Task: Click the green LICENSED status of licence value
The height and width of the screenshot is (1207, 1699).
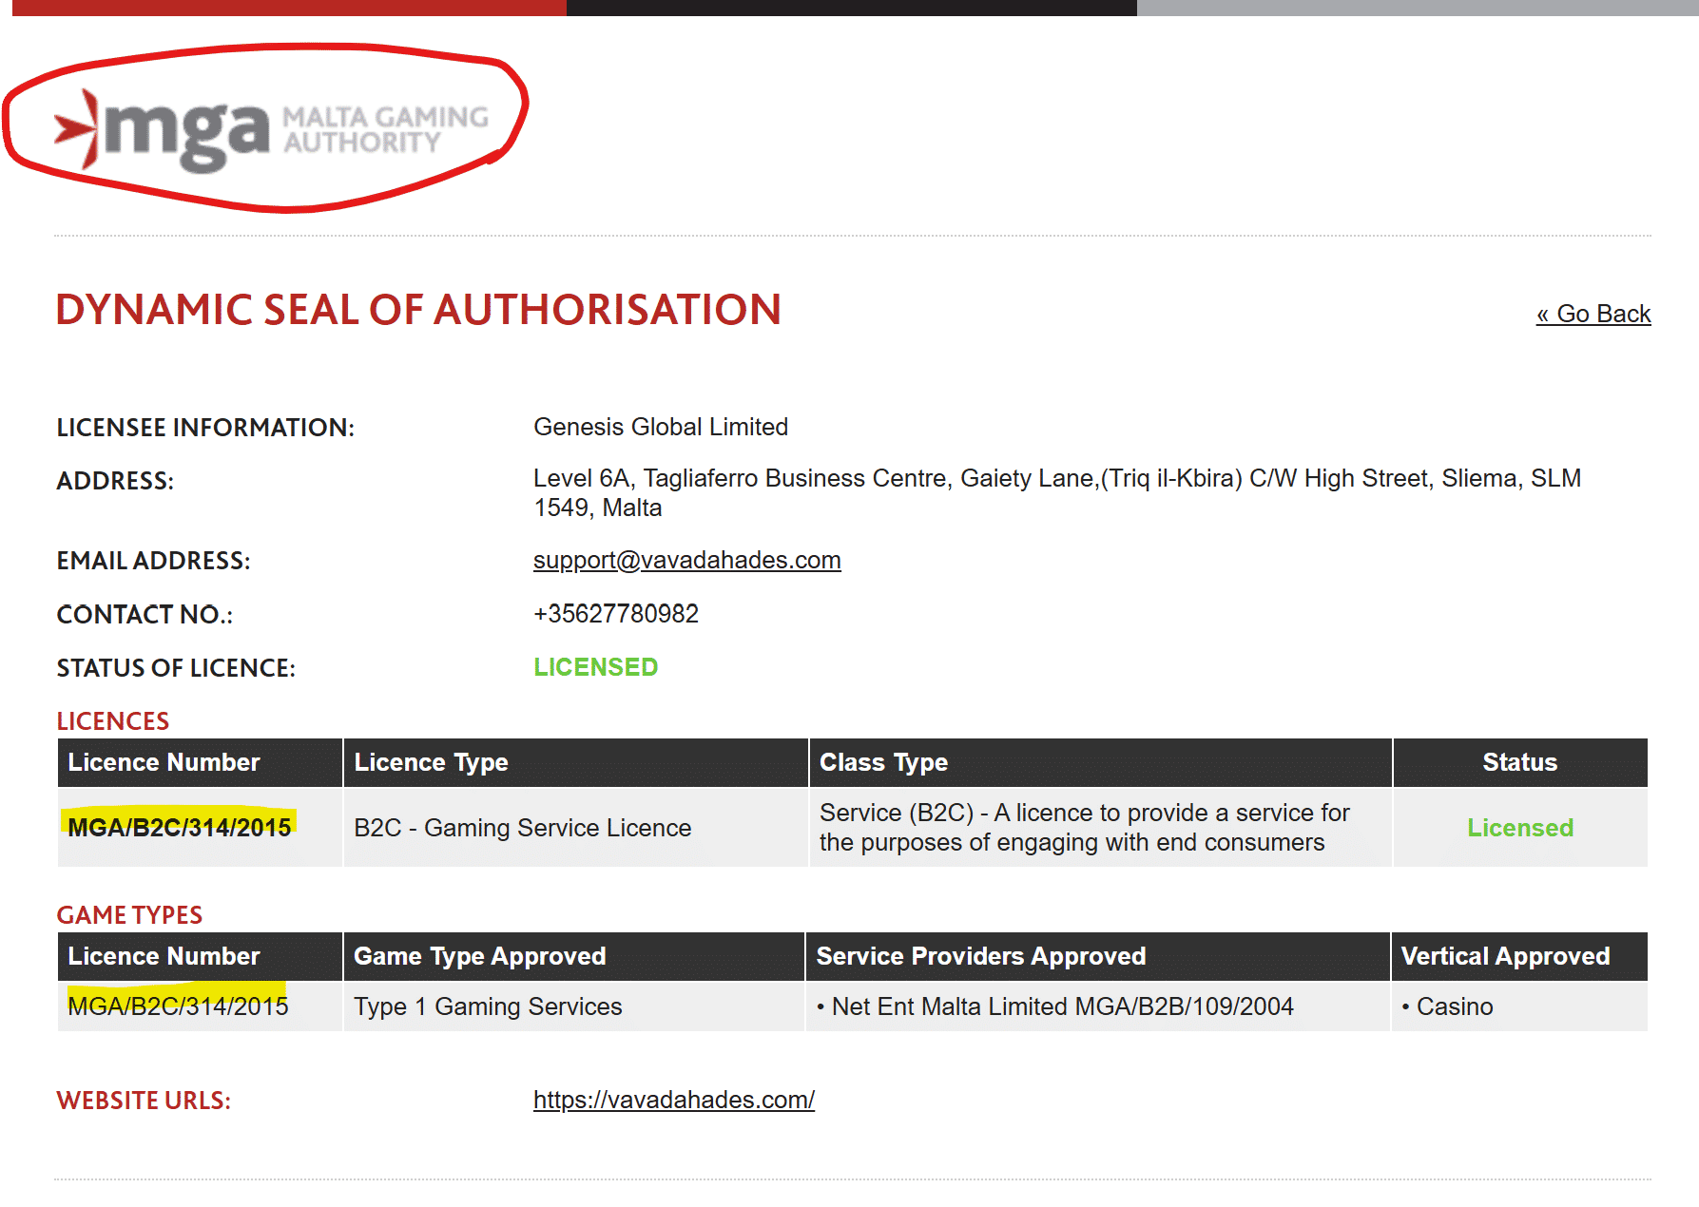Action: [x=595, y=667]
